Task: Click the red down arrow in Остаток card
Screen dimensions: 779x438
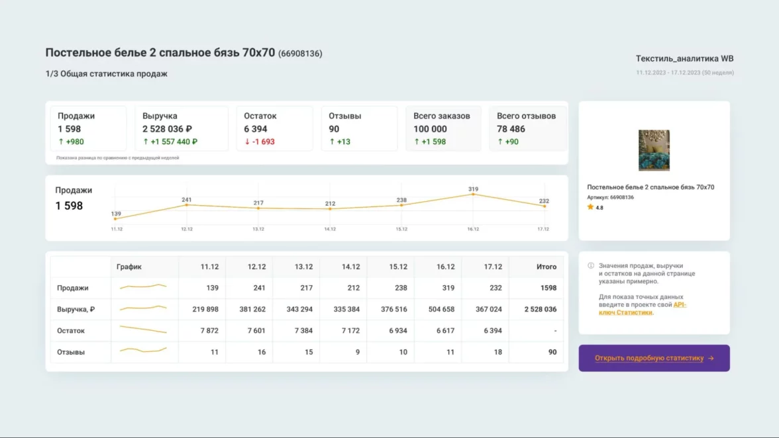Action: (247, 142)
